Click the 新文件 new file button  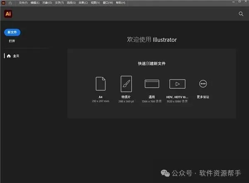click(x=12, y=32)
